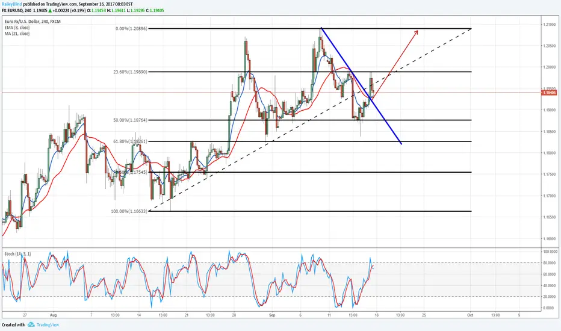The image size is (561, 331).
Task: Click 1.16000 on the price axis
Action: click(550, 239)
